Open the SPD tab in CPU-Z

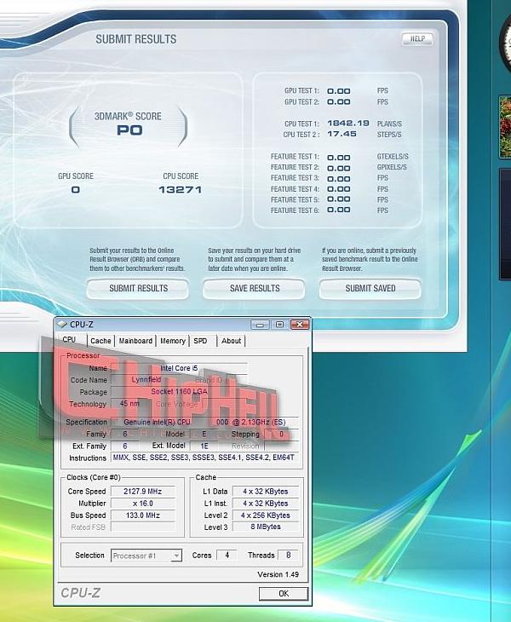point(201,341)
